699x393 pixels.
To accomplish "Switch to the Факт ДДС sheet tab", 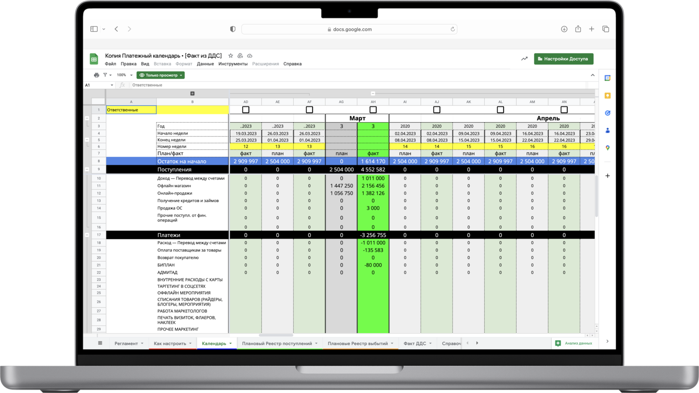I will [x=414, y=344].
